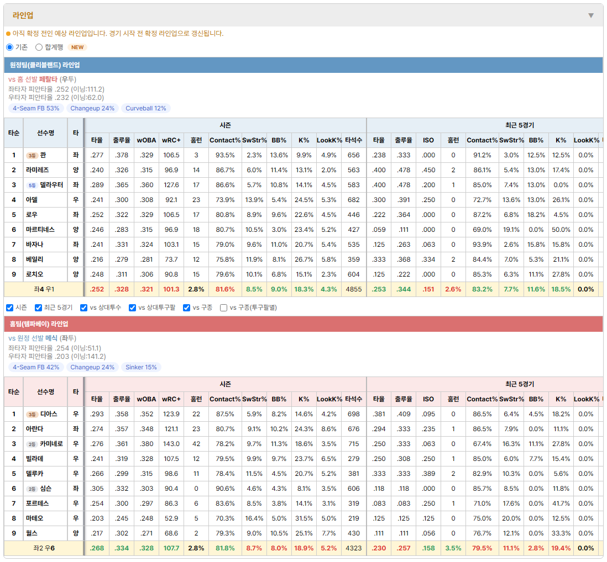Click the 2등 badge next to 카미네로
This screenshot has height=562, width=607.
(x=32, y=444)
